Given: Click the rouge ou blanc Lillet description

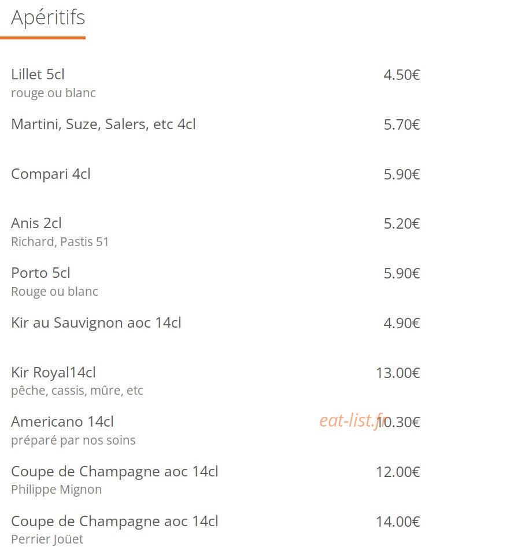Looking at the screenshot, I should [53, 93].
